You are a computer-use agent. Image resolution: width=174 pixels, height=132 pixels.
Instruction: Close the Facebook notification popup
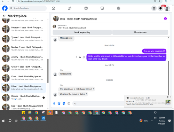[171, 97]
